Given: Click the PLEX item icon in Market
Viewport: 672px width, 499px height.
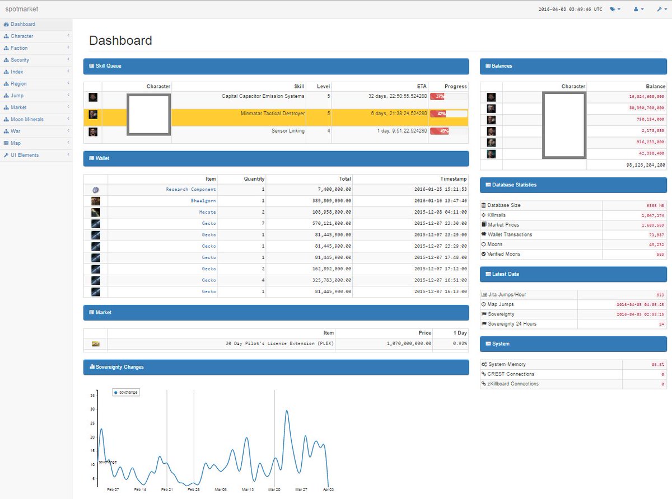Looking at the screenshot, I should tap(95, 343).
